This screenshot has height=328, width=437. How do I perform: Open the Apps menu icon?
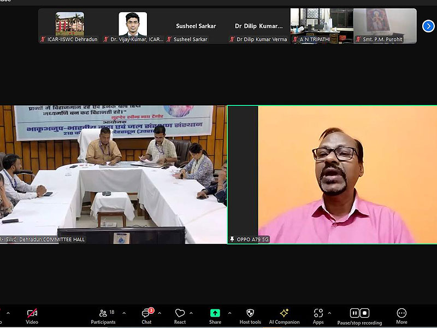click(x=318, y=313)
